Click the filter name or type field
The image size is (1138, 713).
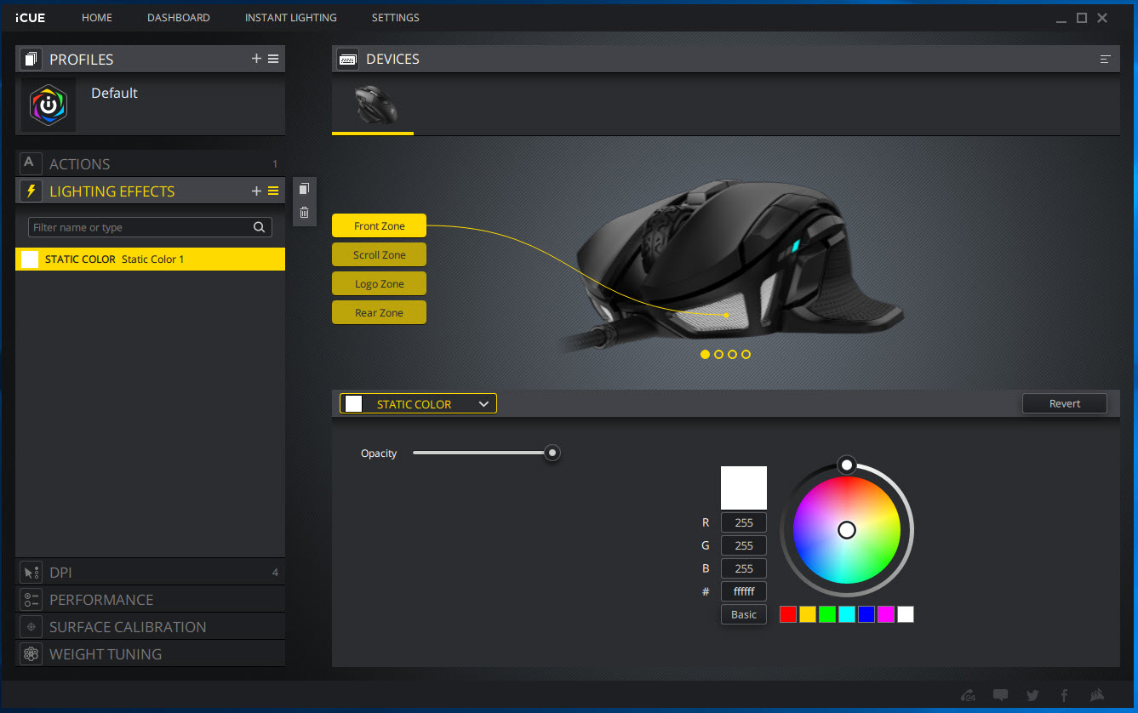(x=150, y=227)
